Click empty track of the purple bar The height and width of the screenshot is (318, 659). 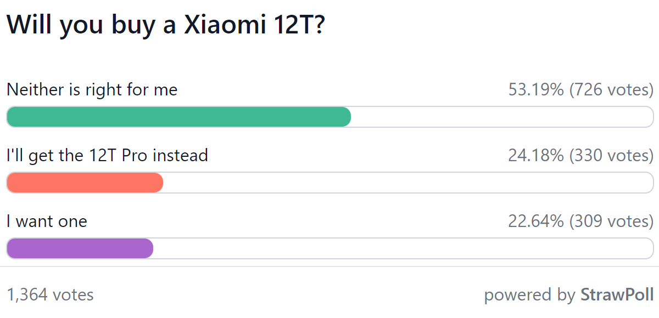(403, 248)
